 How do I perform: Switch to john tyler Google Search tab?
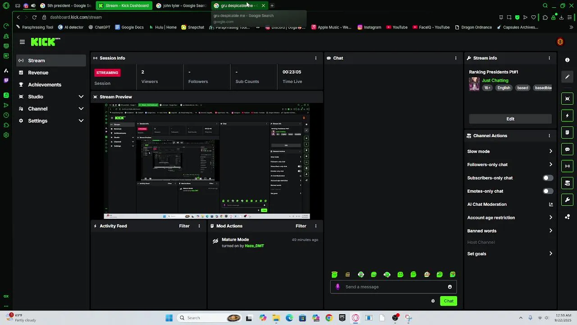(x=181, y=5)
